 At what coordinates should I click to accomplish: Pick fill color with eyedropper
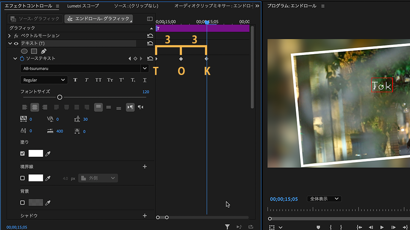click(x=48, y=154)
